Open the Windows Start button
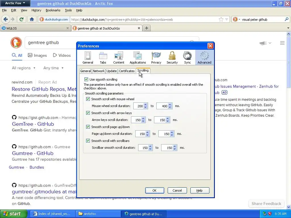The image size is (291, 218). (14, 214)
